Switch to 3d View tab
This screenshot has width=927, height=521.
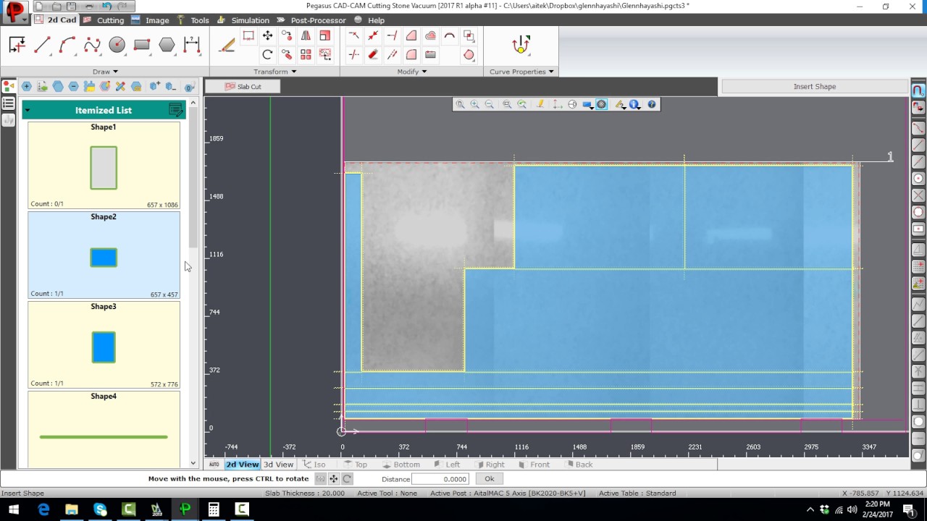(279, 465)
